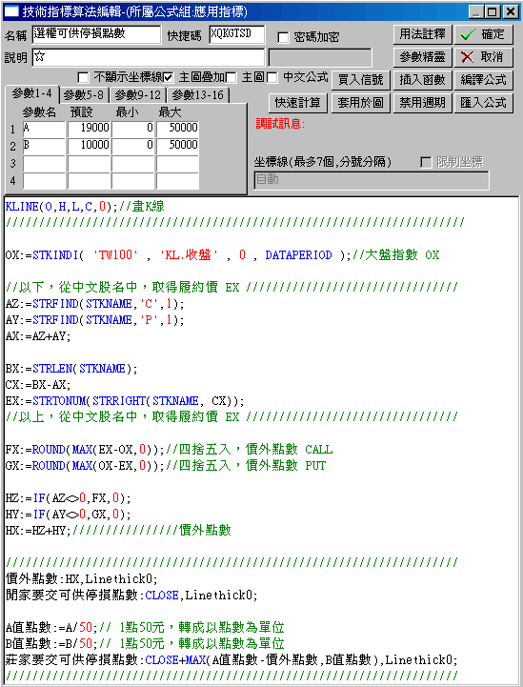Click 快速計算 quick calculate button
Image resolution: width=523 pixels, height=687 pixels.
click(x=298, y=103)
